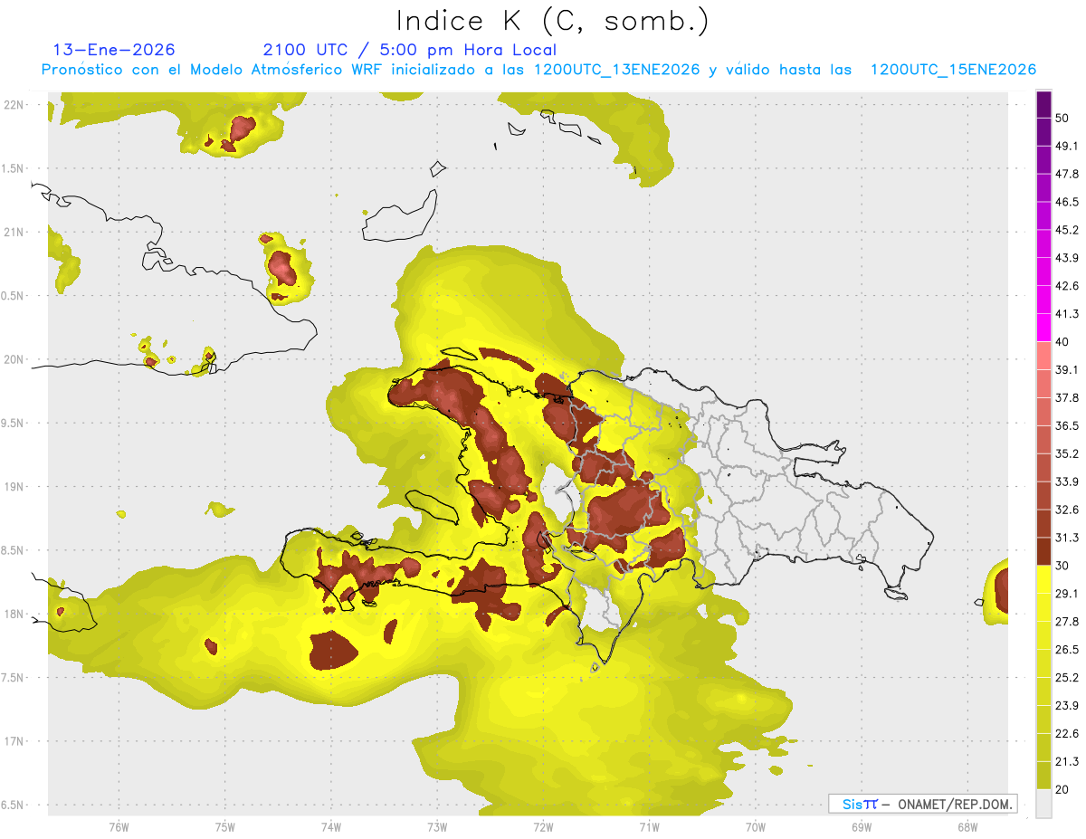Click the "68W" longitude axis label

tap(967, 825)
